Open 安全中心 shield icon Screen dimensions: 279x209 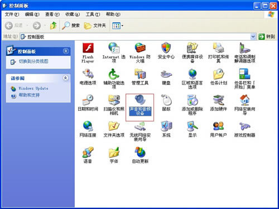click(166, 48)
